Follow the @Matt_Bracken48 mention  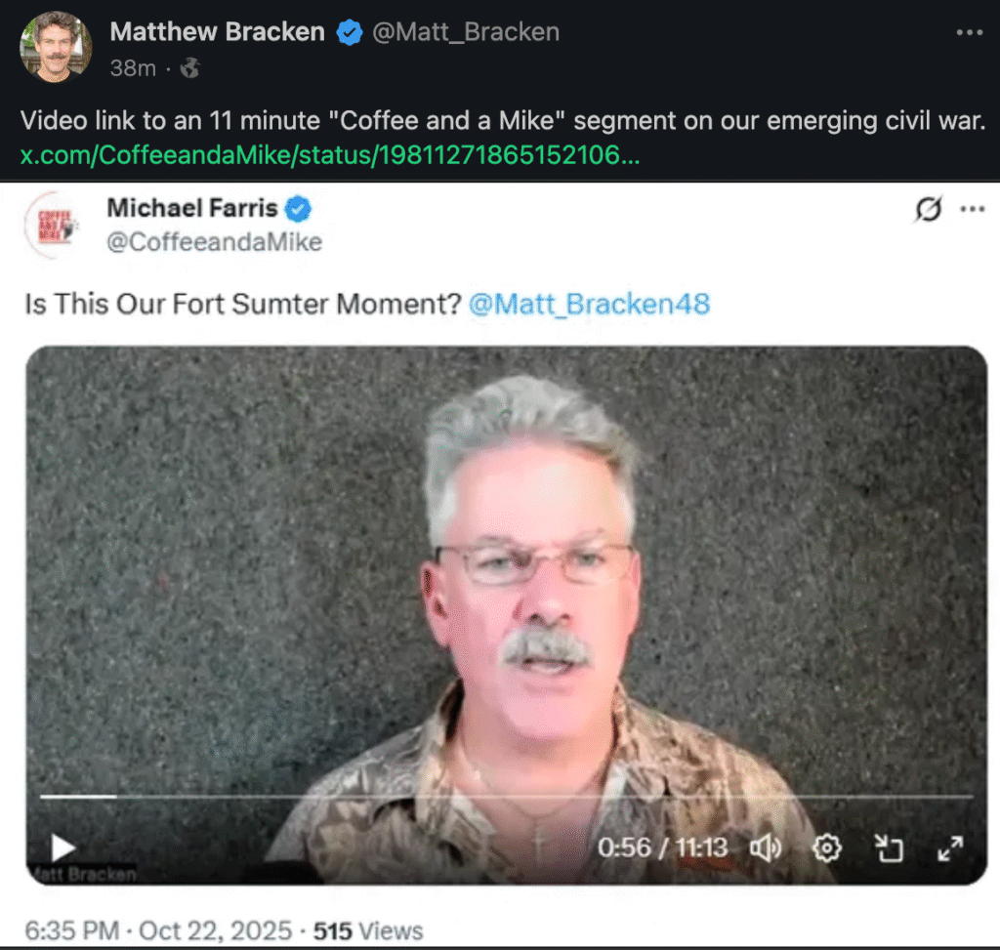tap(589, 304)
